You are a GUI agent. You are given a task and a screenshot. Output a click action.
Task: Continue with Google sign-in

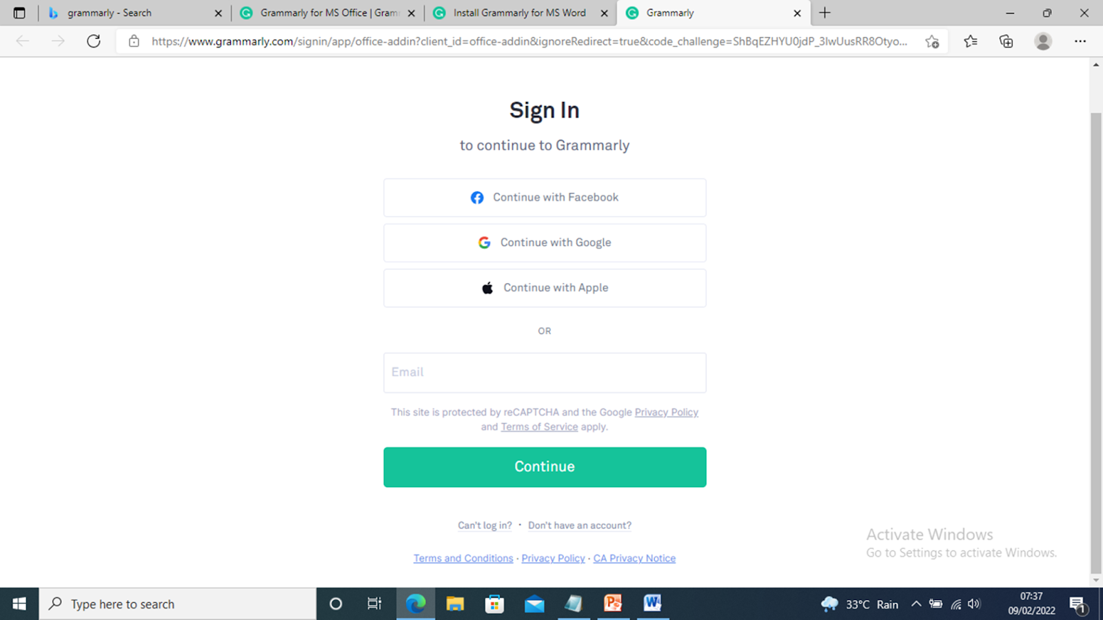coord(545,242)
